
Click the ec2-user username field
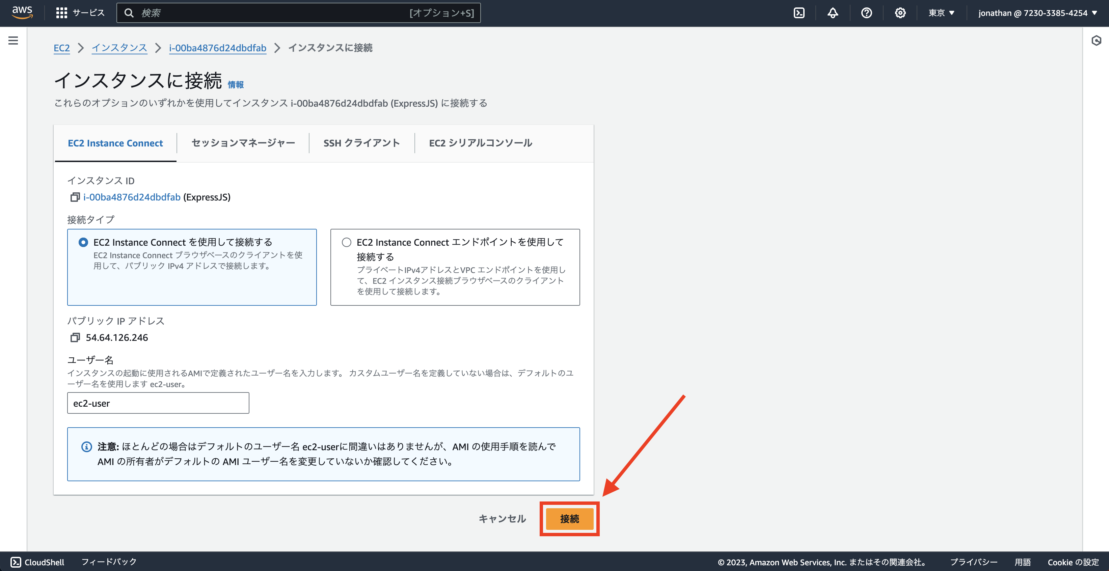point(158,403)
